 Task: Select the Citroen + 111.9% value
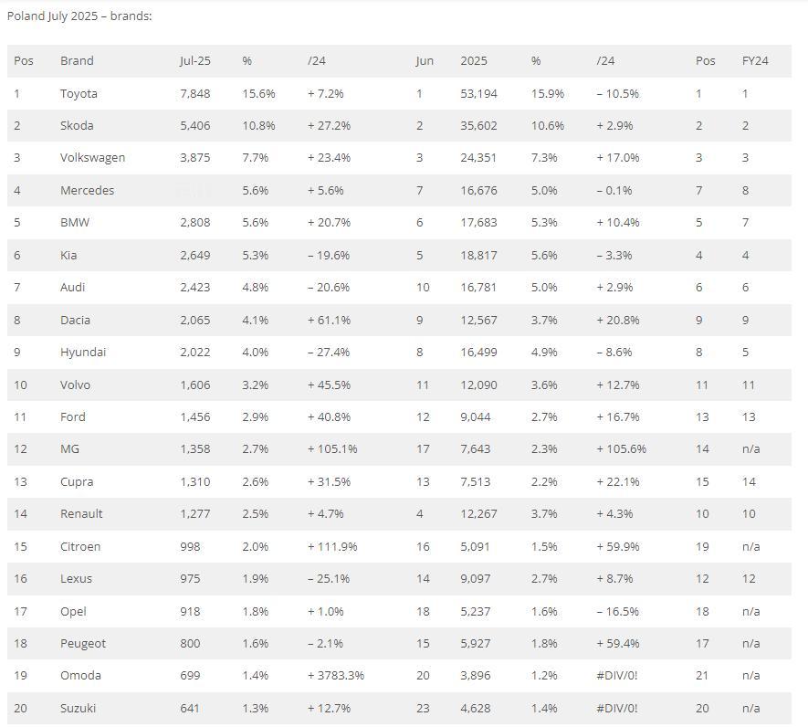pyautogui.click(x=331, y=546)
